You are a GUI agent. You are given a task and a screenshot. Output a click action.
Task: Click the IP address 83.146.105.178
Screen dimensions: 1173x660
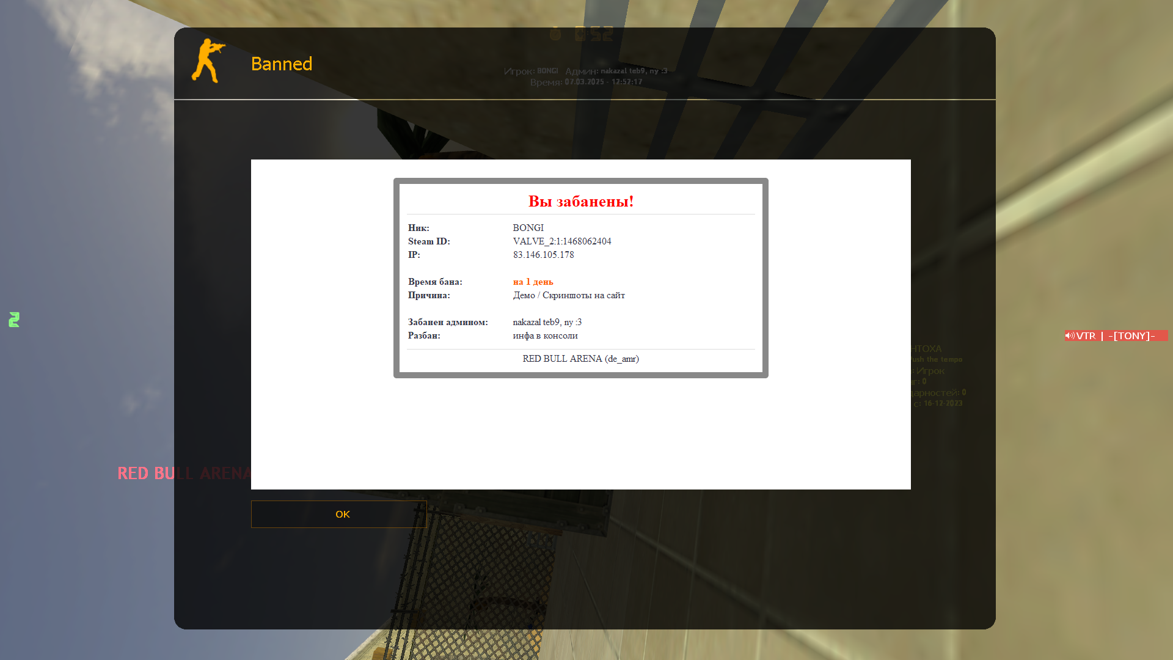(x=543, y=255)
